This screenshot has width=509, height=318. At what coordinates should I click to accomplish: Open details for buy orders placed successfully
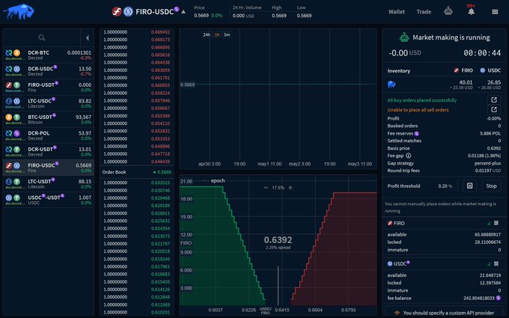tap(494, 100)
